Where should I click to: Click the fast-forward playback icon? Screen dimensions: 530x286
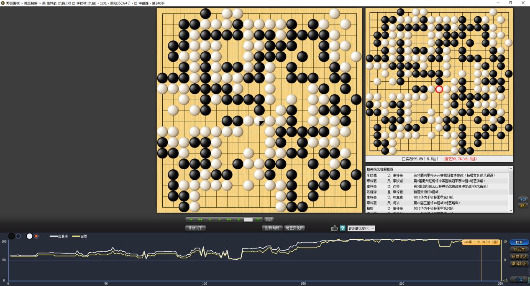[229, 219]
